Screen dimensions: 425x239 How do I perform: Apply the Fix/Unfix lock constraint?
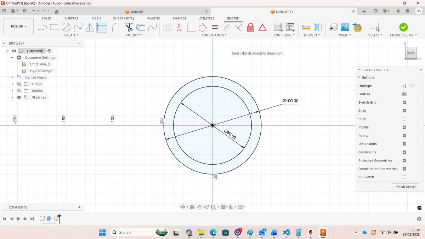(250, 27)
